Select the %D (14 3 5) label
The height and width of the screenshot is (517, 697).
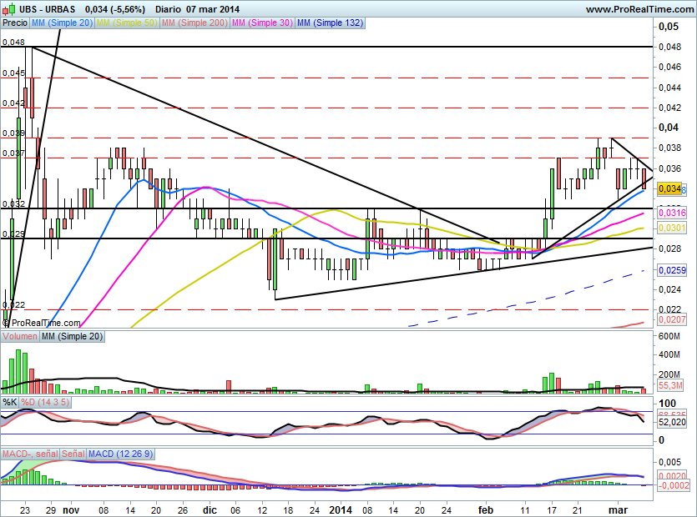pyautogui.click(x=45, y=403)
